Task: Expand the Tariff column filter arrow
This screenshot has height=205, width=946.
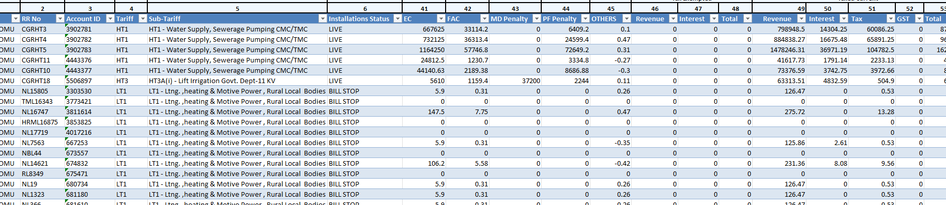Action: click(143, 19)
